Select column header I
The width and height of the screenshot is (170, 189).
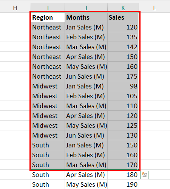point(48,8)
